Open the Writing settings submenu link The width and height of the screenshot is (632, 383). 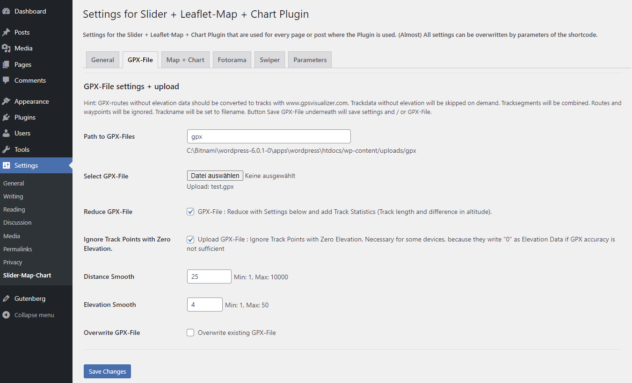[13, 196]
